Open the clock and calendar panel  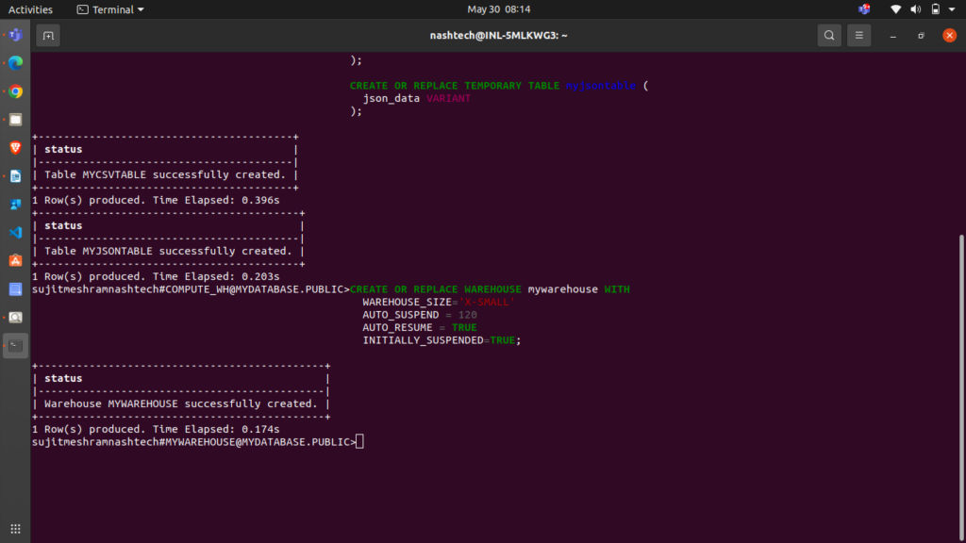[499, 9]
